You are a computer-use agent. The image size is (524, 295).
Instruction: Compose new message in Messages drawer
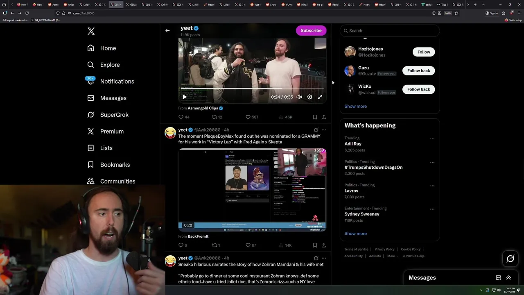click(x=498, y=278)
